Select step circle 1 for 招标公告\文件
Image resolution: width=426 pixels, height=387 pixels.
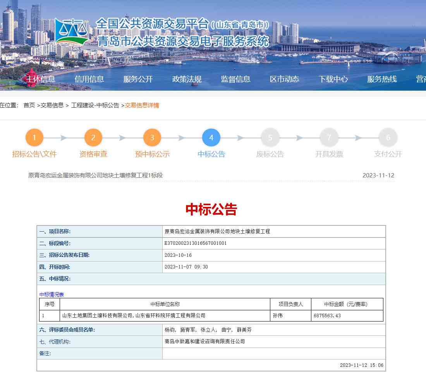click(x=34, y=138)
